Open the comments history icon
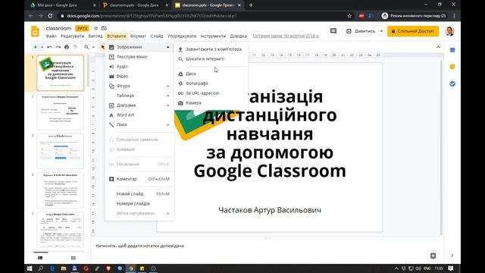 coord(333,31)
